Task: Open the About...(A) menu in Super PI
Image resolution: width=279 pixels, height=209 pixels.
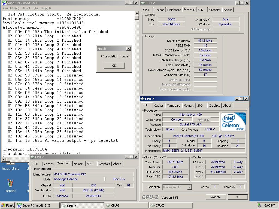Action: [30, 8]
